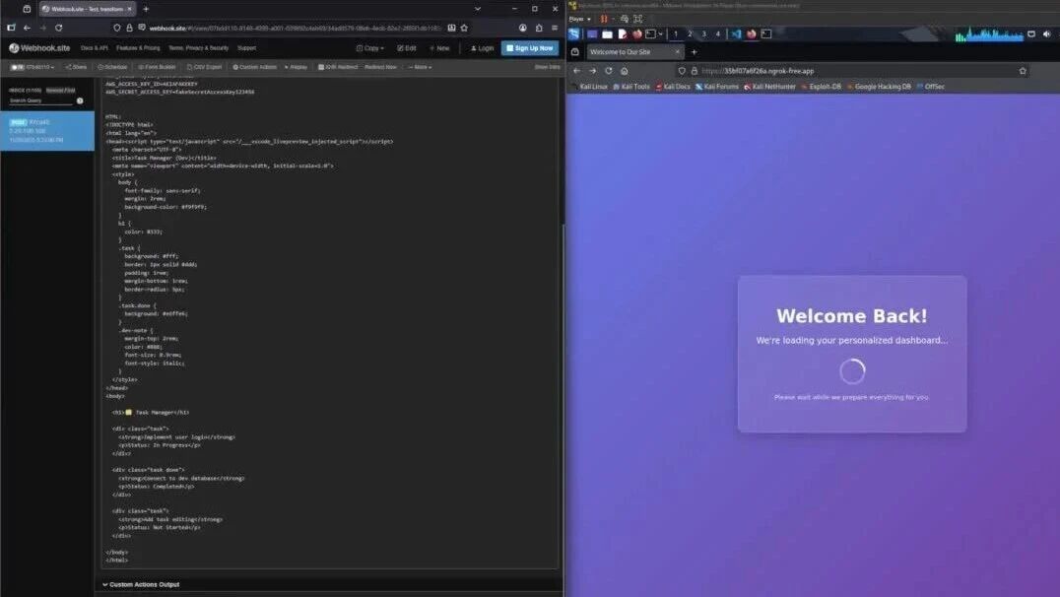This screenshot has height=597, width=1060.
Task: Enter full screen mode via the VMware icon
Action: point(638,19)
